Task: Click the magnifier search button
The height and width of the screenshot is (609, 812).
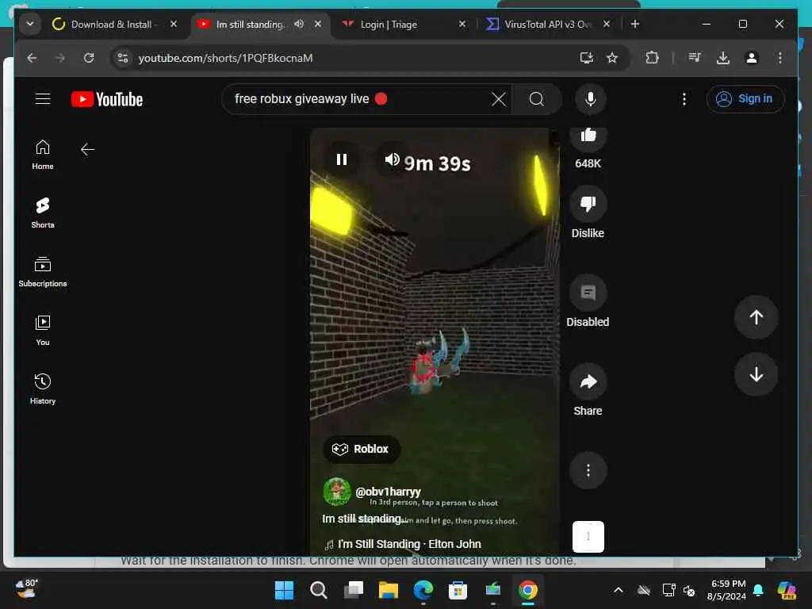Action: [x=537, y=99]
